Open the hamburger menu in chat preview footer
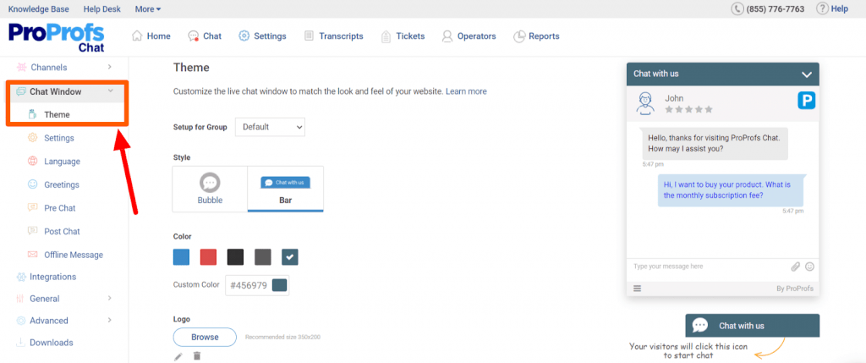Image resolution: width=866 pixels, height=363 pixels. (638, 289)
